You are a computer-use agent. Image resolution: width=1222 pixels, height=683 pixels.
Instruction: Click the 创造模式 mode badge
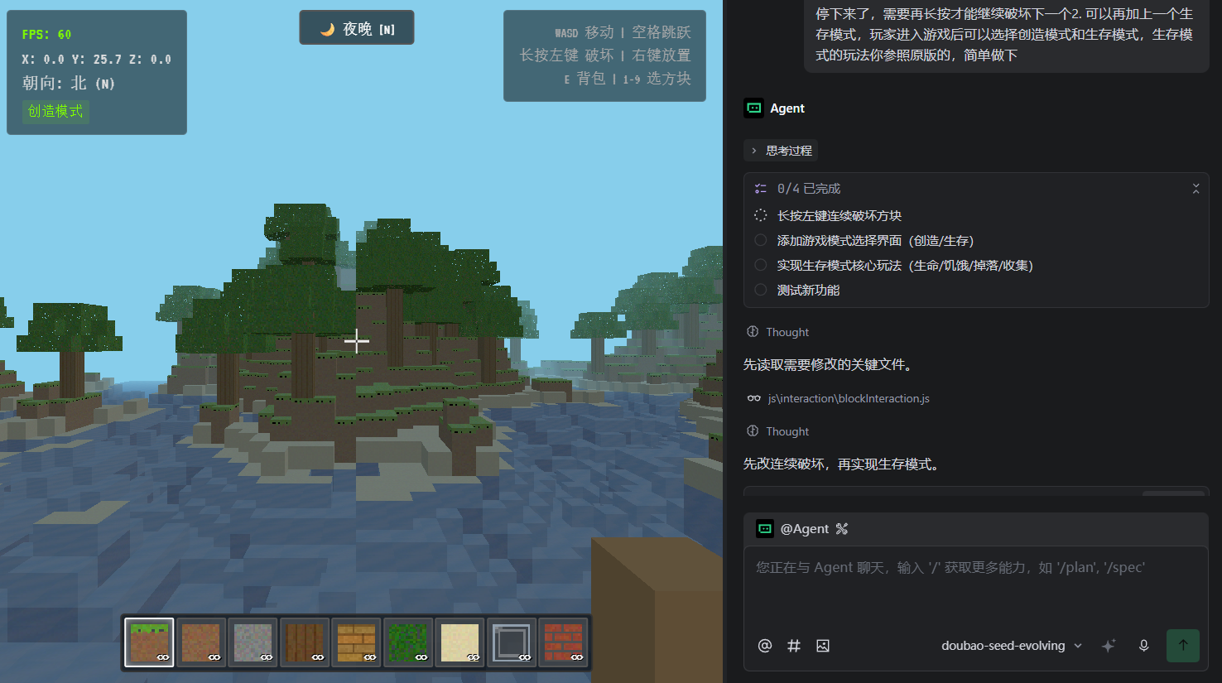click(55, 111)
